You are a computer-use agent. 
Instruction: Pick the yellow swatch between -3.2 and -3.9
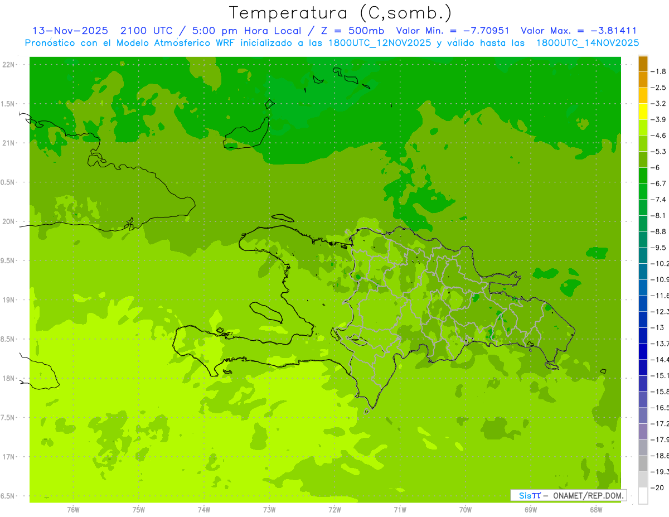643,112
